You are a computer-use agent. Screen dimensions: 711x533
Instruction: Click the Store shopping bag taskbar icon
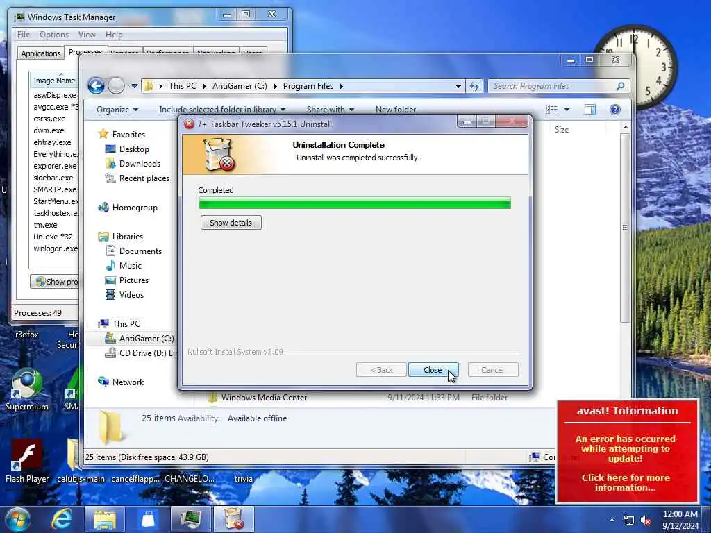pos(149,519)
